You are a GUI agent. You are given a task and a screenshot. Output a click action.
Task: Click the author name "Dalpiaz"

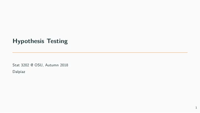(19, 72)
